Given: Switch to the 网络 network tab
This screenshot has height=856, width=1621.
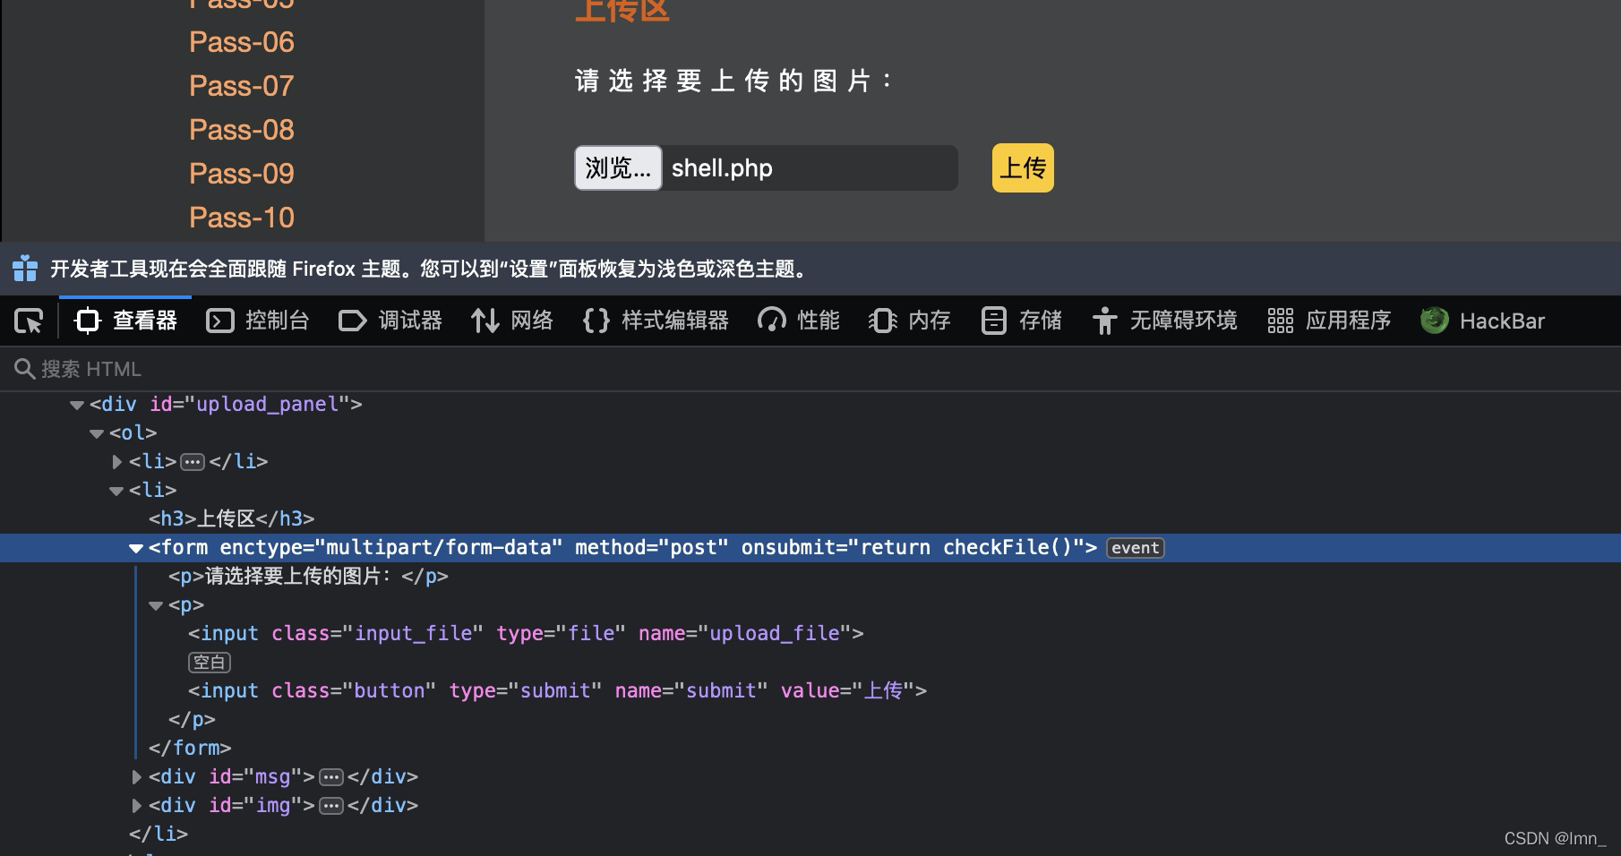Looking at the screenshot, I should click(512, 321).
